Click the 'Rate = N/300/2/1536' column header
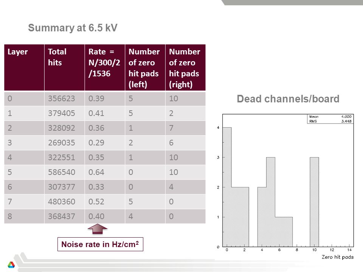363x272 pixels. coord(105,67)
